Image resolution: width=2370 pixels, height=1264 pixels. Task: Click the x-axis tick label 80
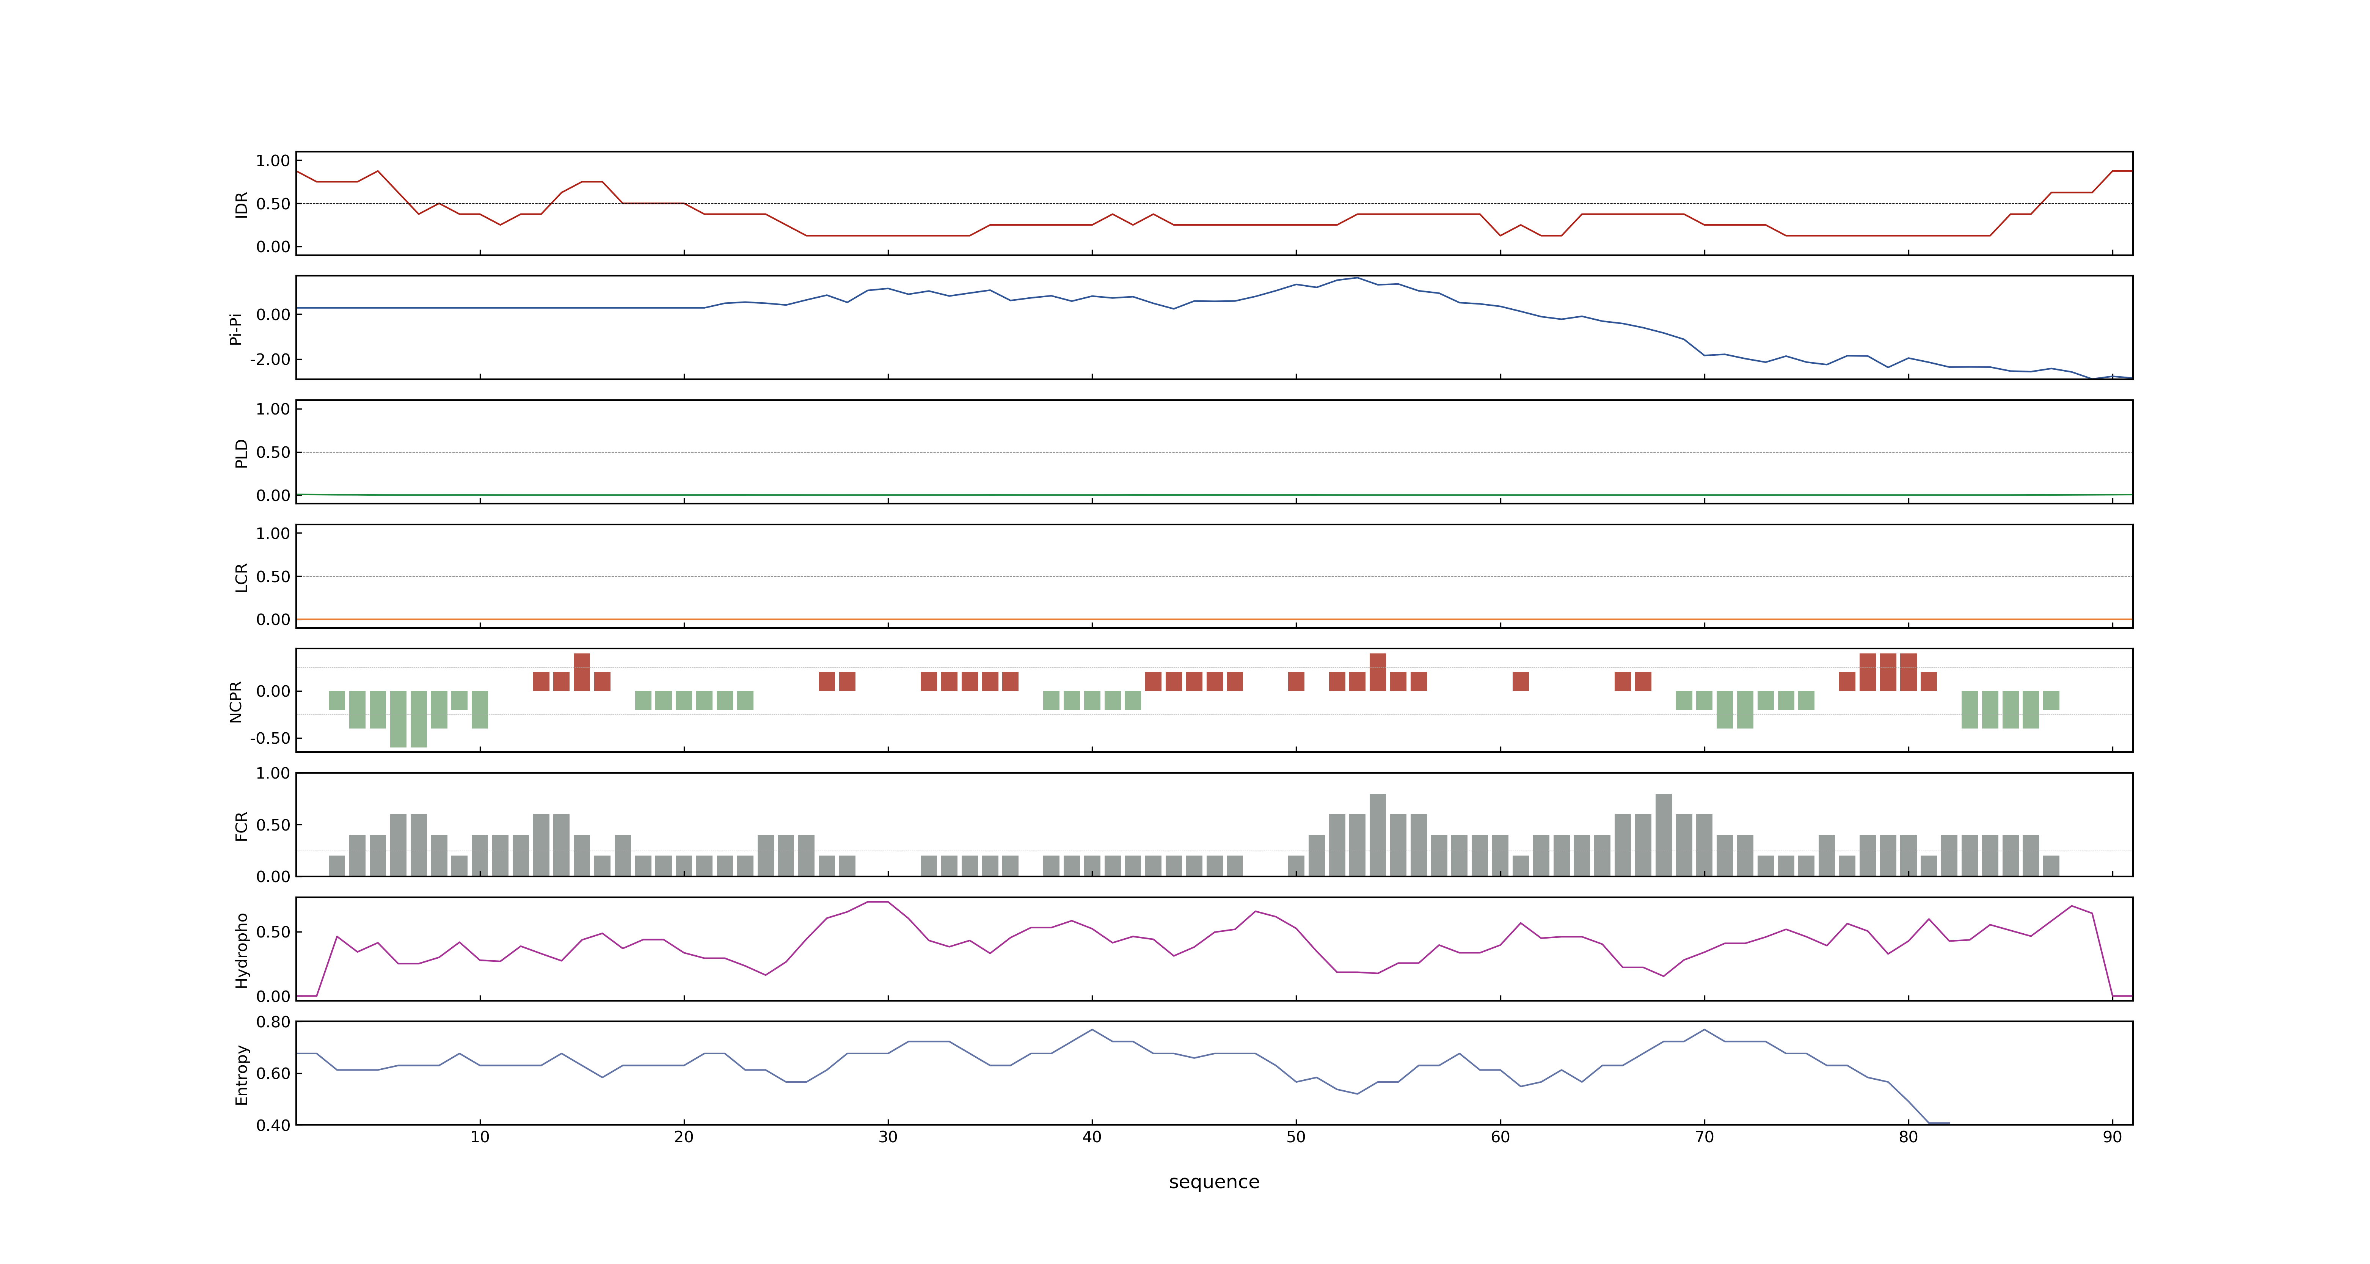point(1908,1137)
